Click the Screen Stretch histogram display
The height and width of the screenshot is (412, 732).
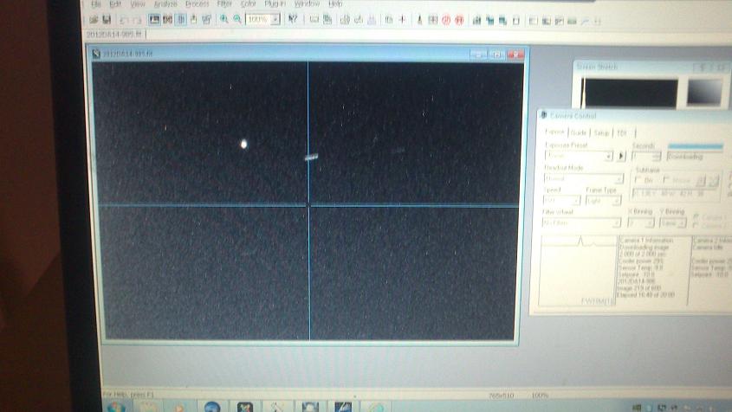(x=630, y=93)
